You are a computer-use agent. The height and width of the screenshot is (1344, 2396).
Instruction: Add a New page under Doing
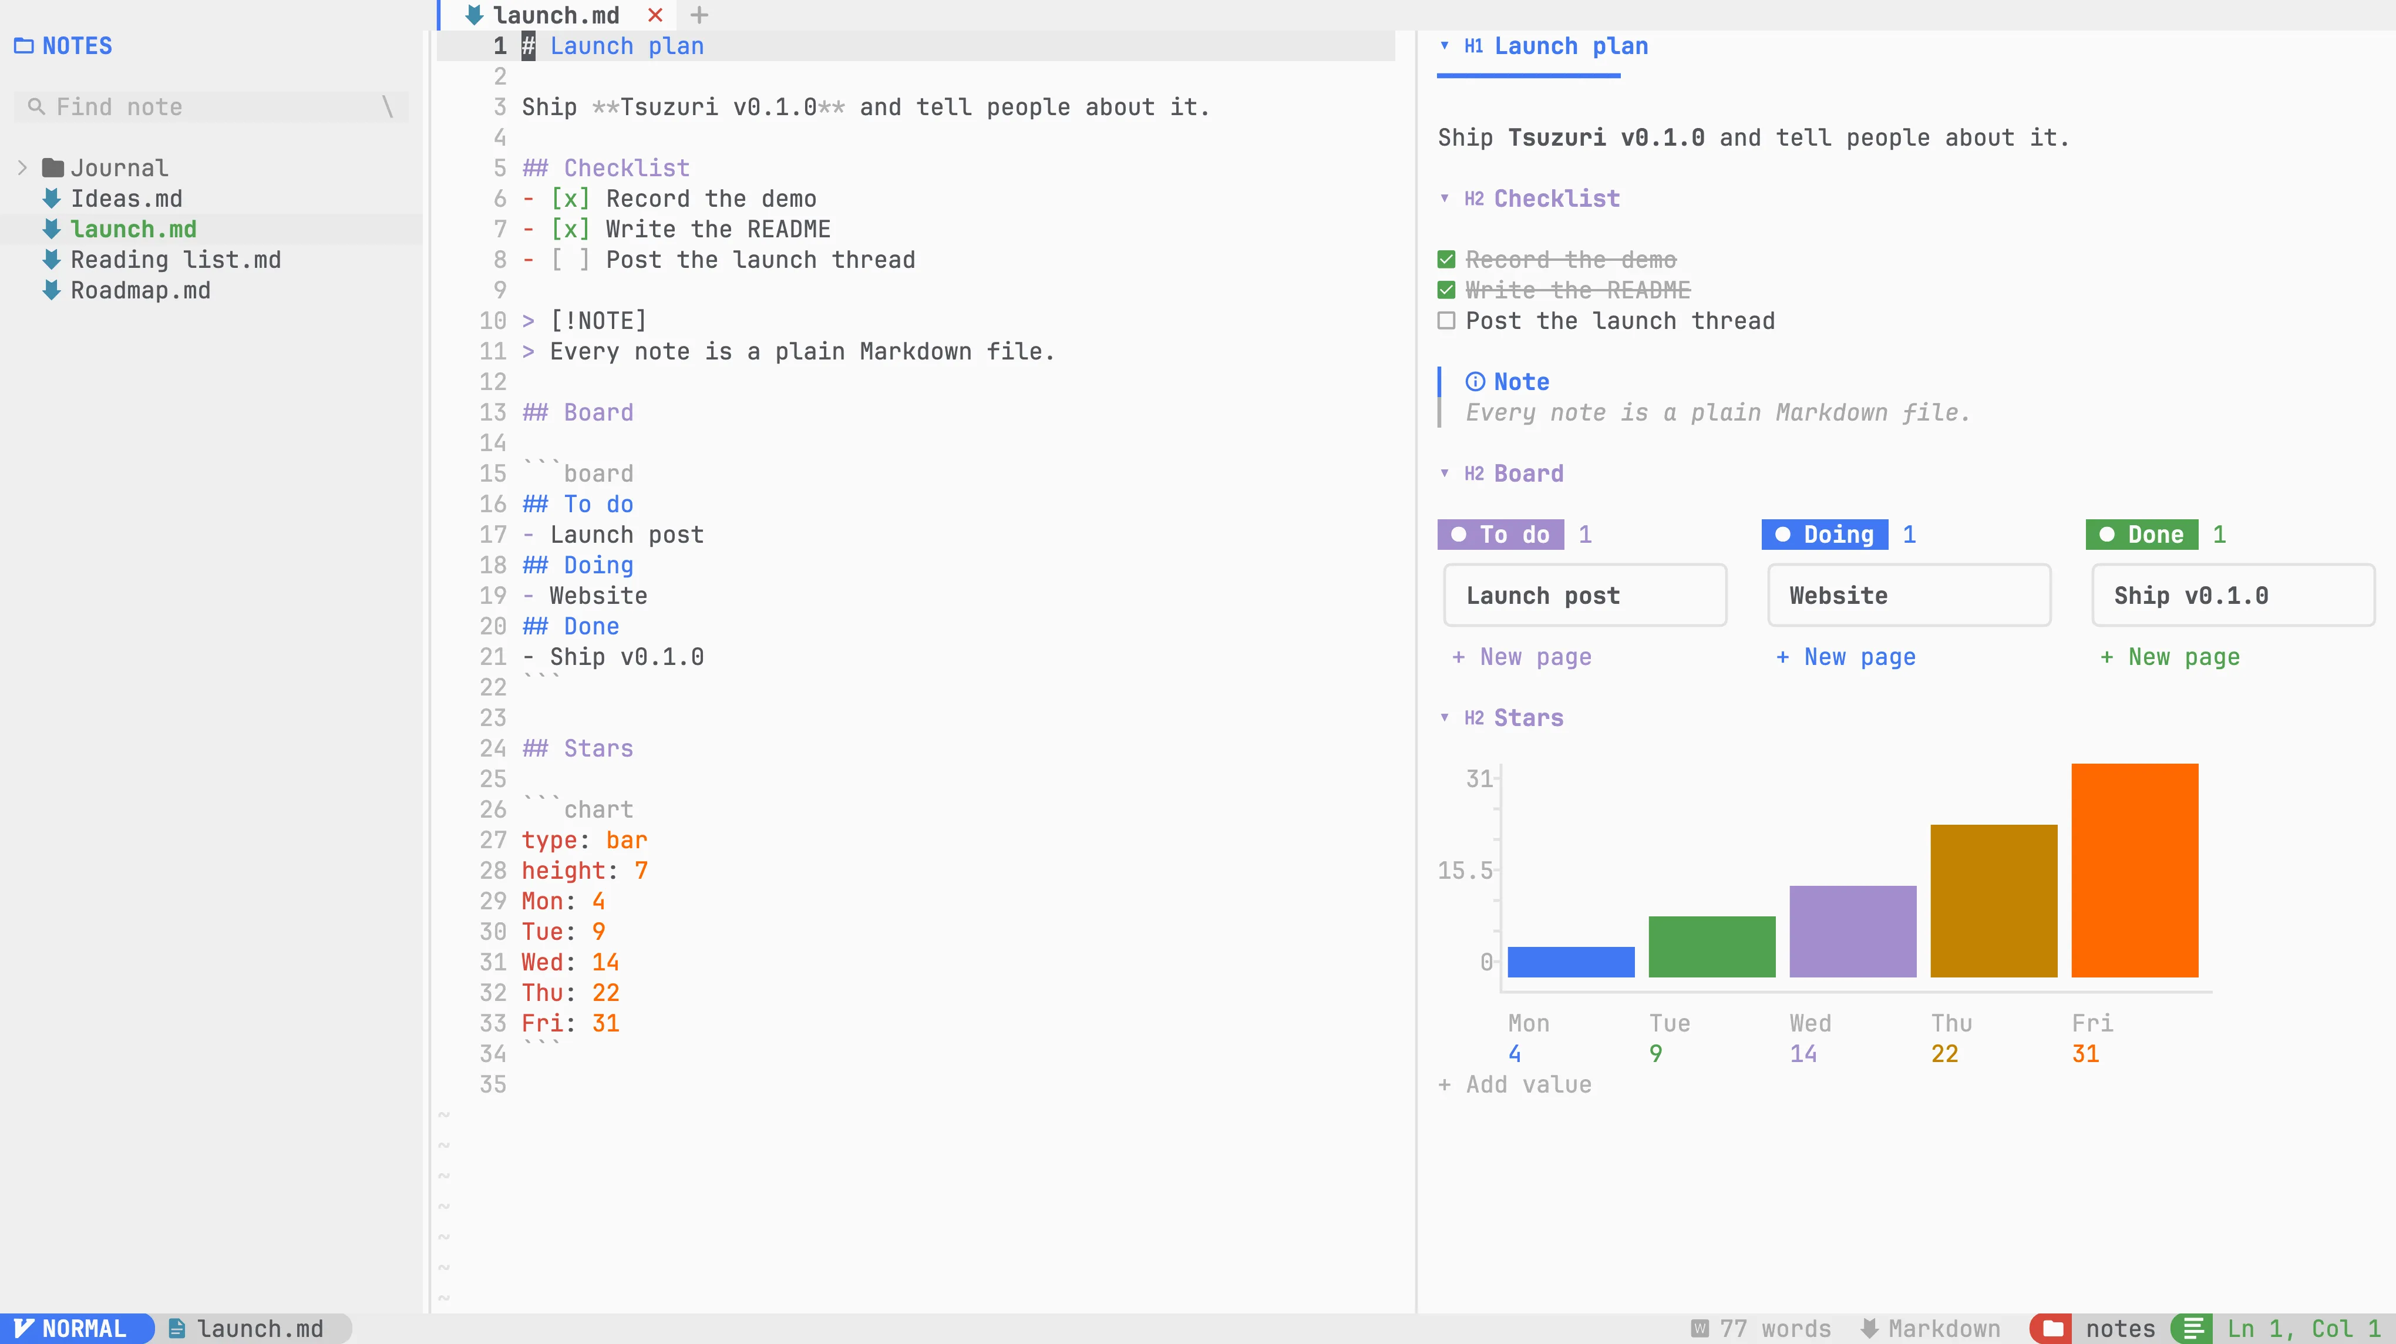tap(1846, 657)
